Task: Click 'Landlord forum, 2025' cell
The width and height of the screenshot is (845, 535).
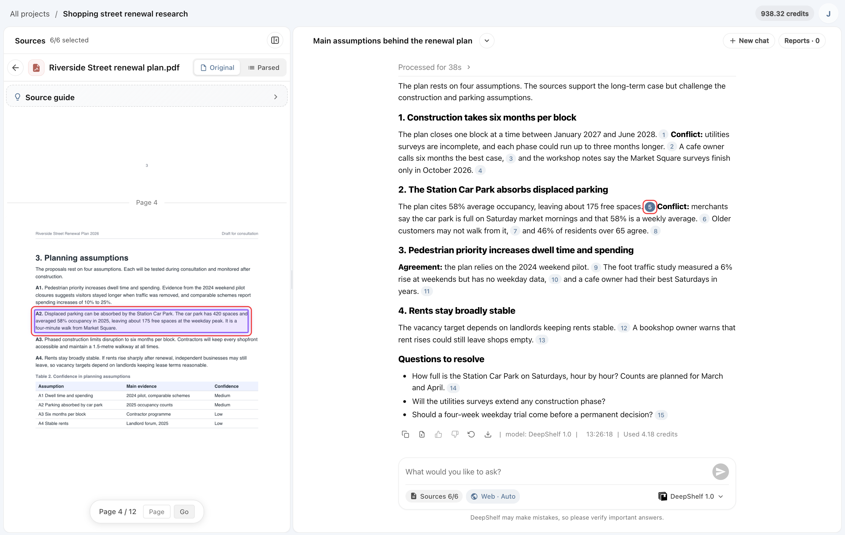Action: (x=147, y=423)
